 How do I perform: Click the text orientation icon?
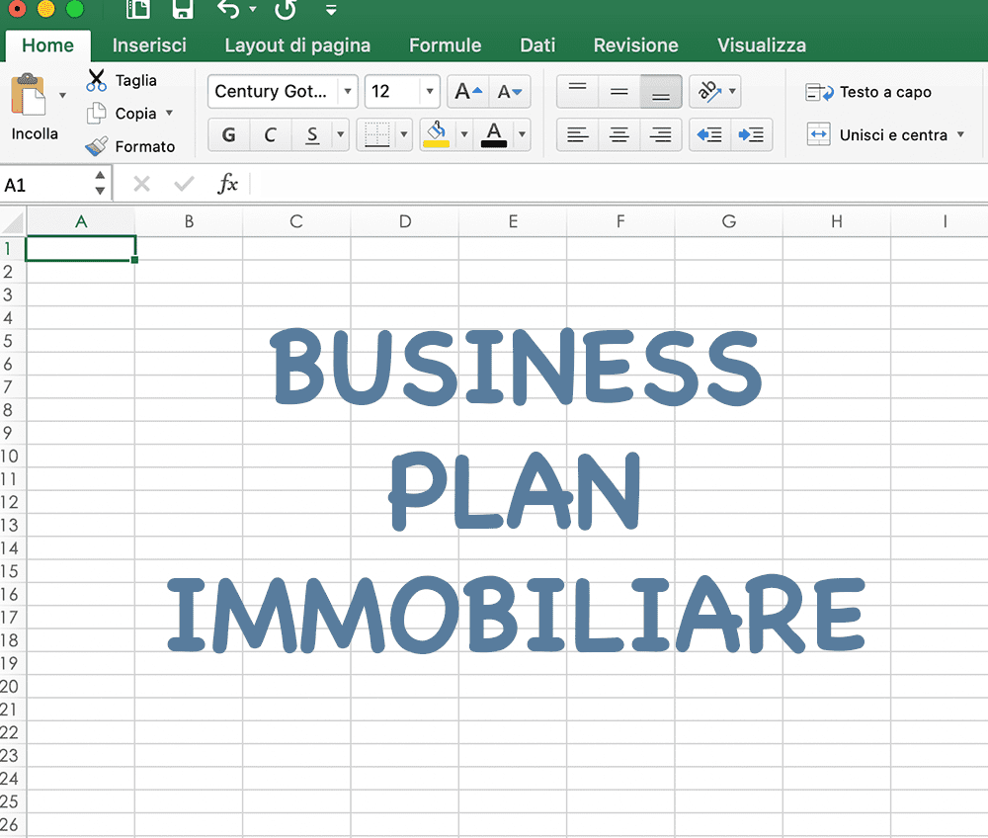click(x=708, y=91)
